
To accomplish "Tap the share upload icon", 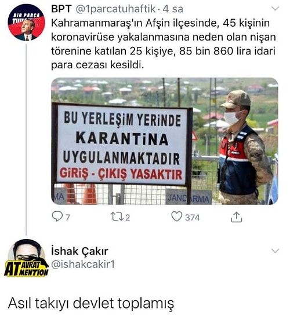I will (236, 217).
